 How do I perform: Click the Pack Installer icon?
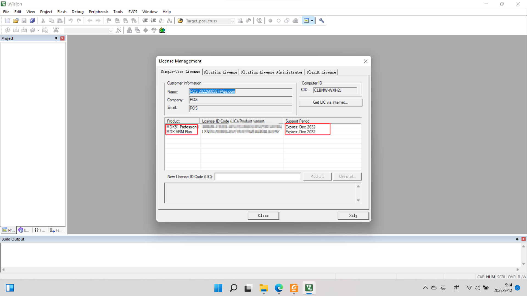pyautogui.click(x=162, y=30)
